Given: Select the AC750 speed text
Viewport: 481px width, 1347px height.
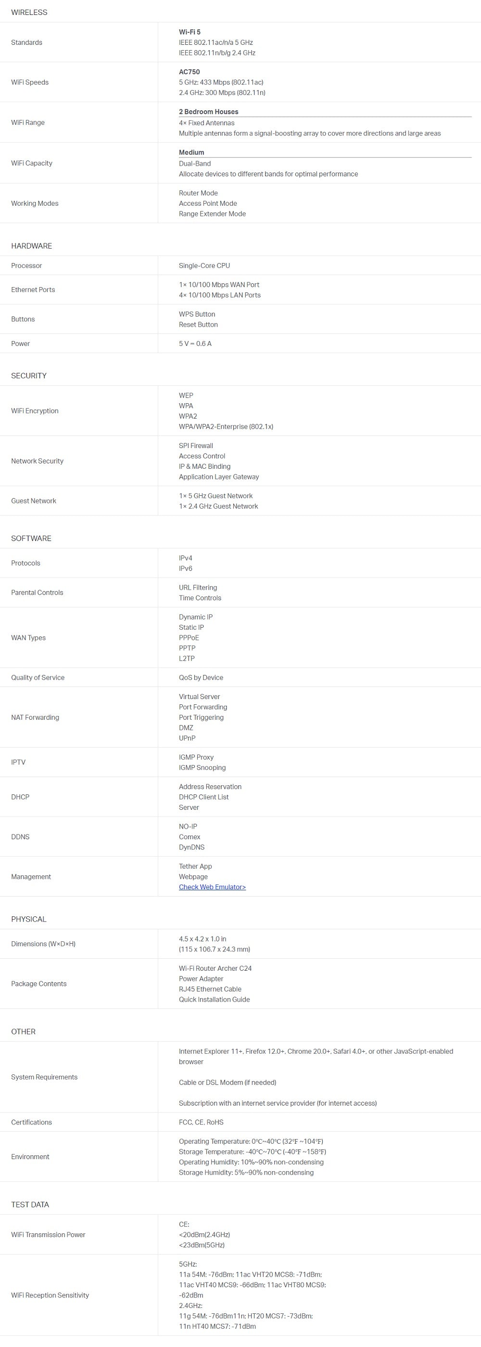Looking at the screenshot, I should click(x=189, y=72).
